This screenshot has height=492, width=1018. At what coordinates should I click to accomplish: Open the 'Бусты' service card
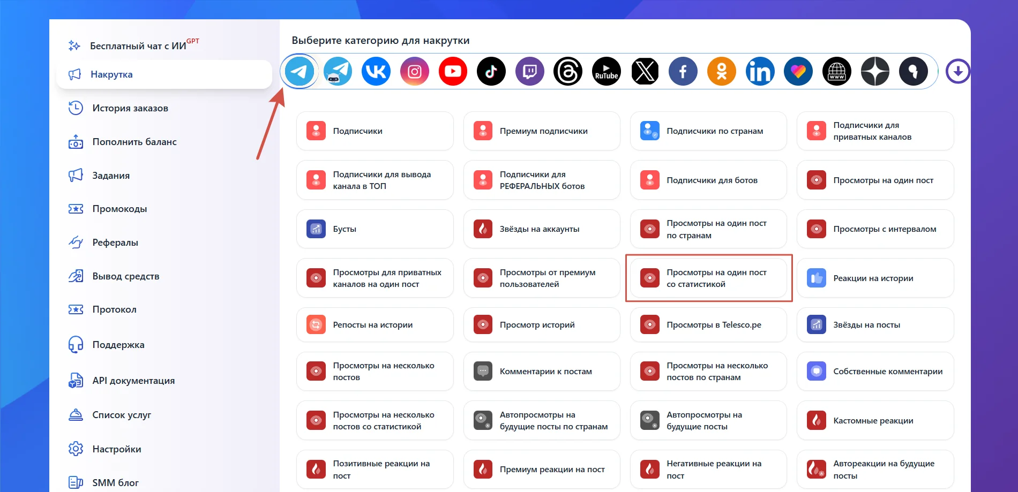pyautogui.click(x=375, y=229)
